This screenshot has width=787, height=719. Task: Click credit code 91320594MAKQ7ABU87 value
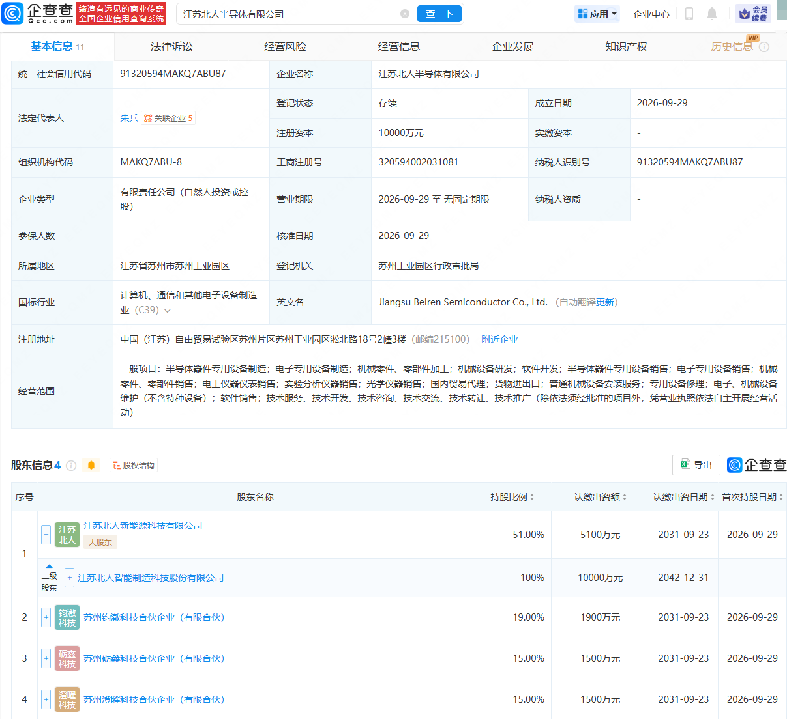click(x=173, y=74)
